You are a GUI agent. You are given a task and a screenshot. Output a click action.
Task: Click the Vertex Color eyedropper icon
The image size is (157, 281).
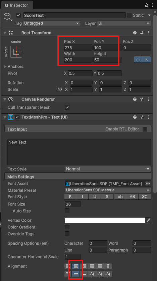148,220
